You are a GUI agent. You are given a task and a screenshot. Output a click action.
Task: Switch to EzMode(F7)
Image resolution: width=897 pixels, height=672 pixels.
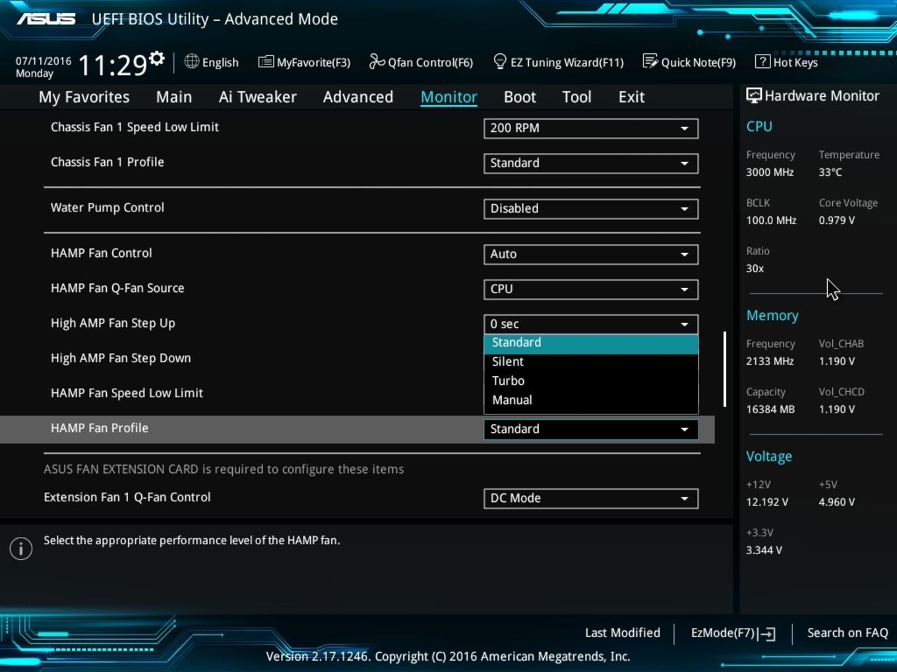tap(733, 633)
